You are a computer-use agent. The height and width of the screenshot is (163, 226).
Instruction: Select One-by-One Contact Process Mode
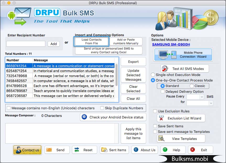click(153, 80)
